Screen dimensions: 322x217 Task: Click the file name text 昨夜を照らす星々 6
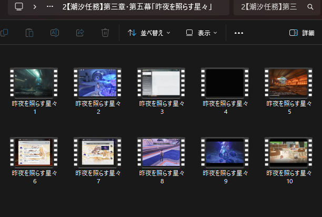coord(35,177)
